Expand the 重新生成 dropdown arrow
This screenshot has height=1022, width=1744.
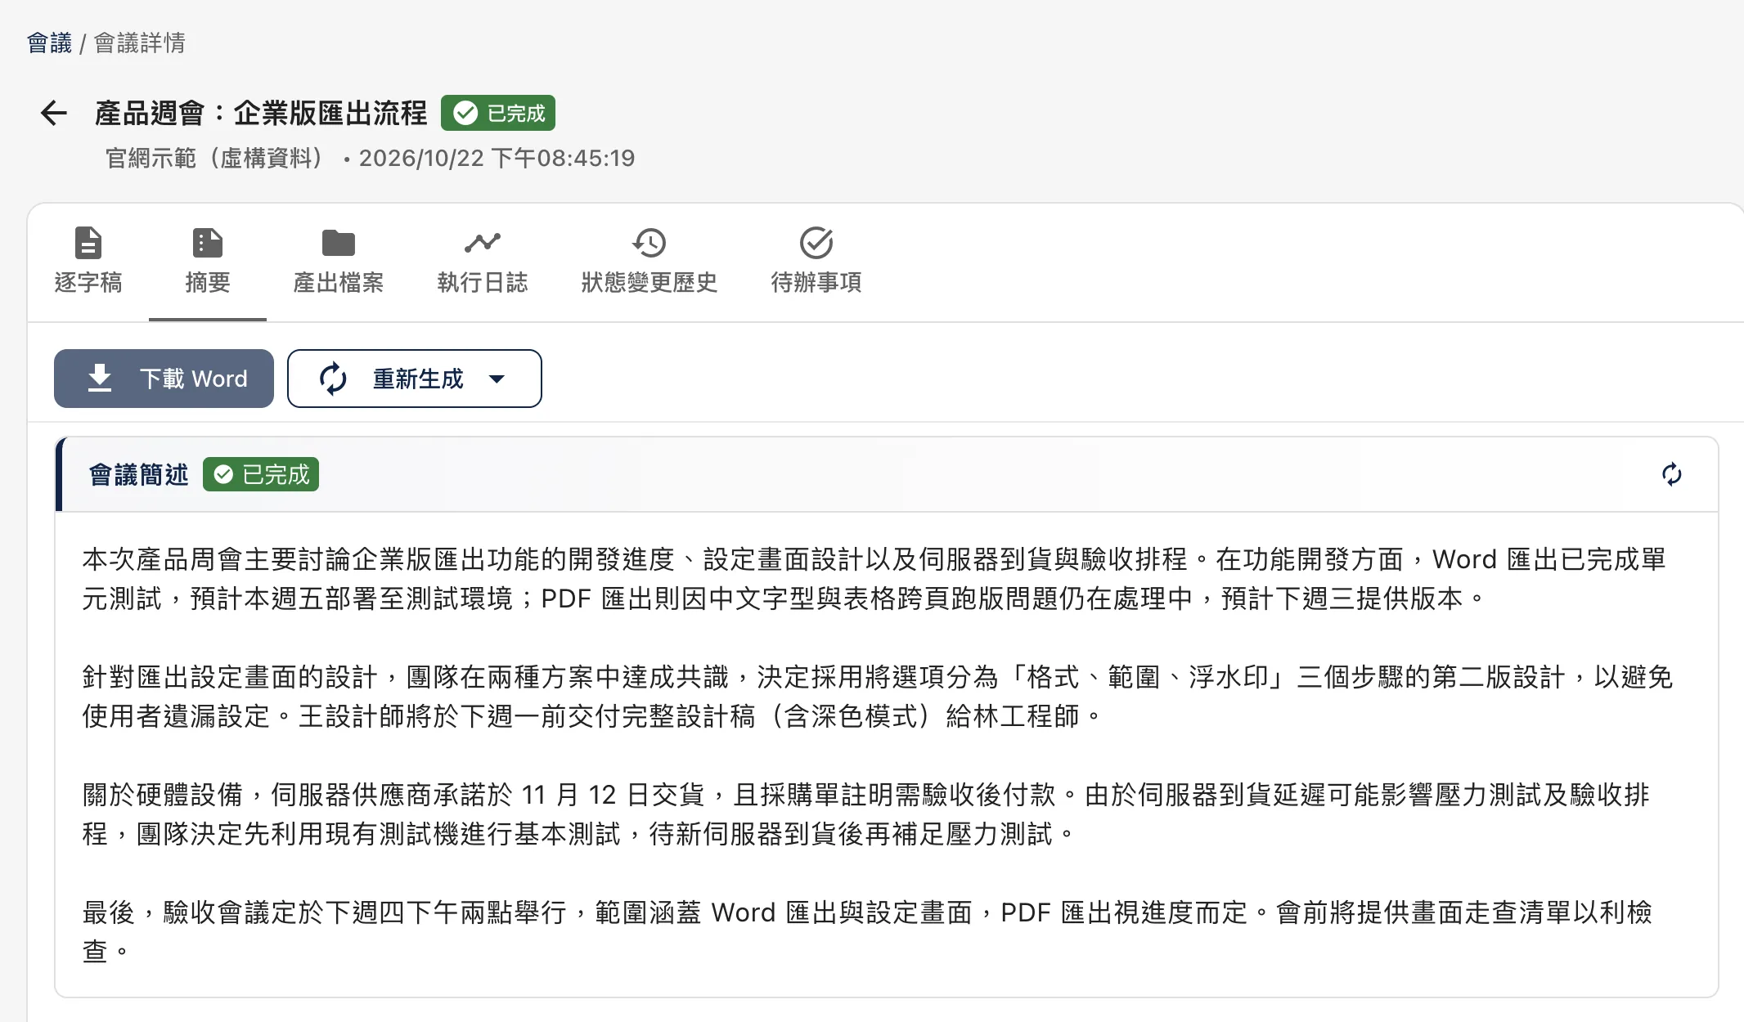(x=497, y=379)
